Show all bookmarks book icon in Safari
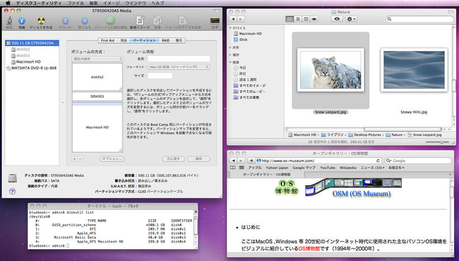459x261 pixels. 233,167
